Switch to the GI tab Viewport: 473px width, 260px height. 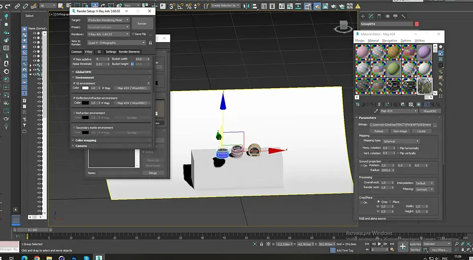pos(99,52)
